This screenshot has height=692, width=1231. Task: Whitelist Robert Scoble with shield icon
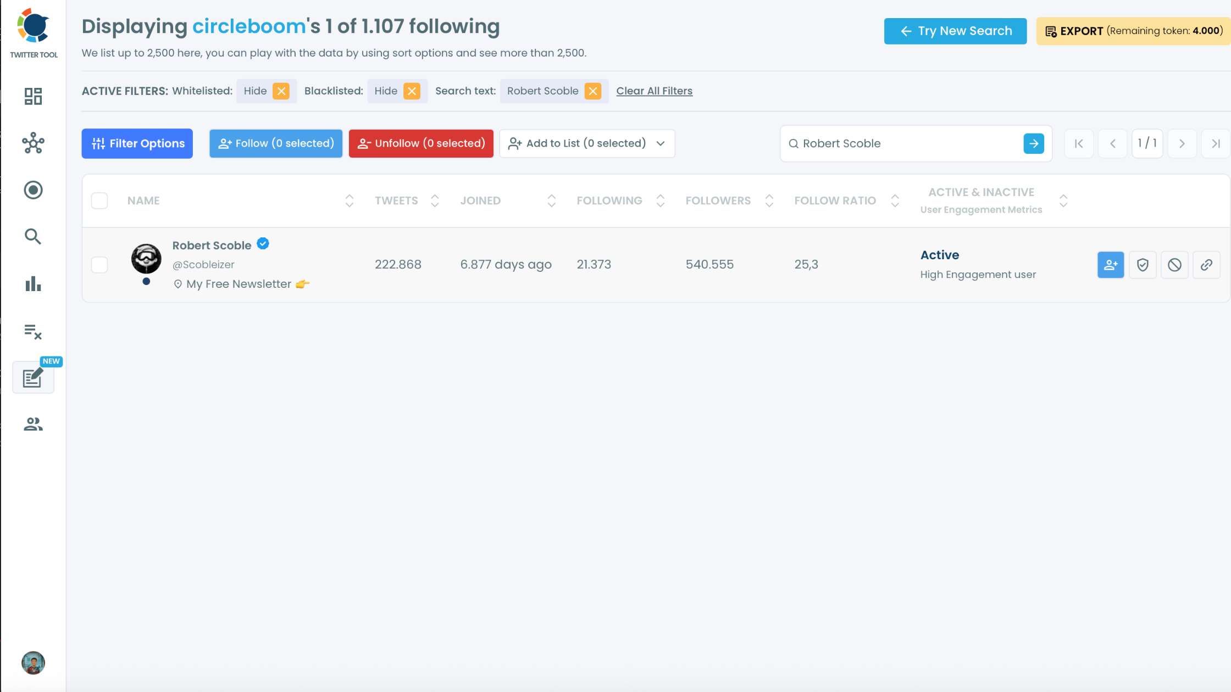coord(1143,265)
